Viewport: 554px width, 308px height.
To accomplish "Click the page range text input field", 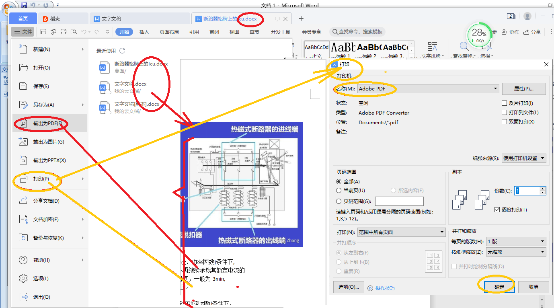I will 399,201.
